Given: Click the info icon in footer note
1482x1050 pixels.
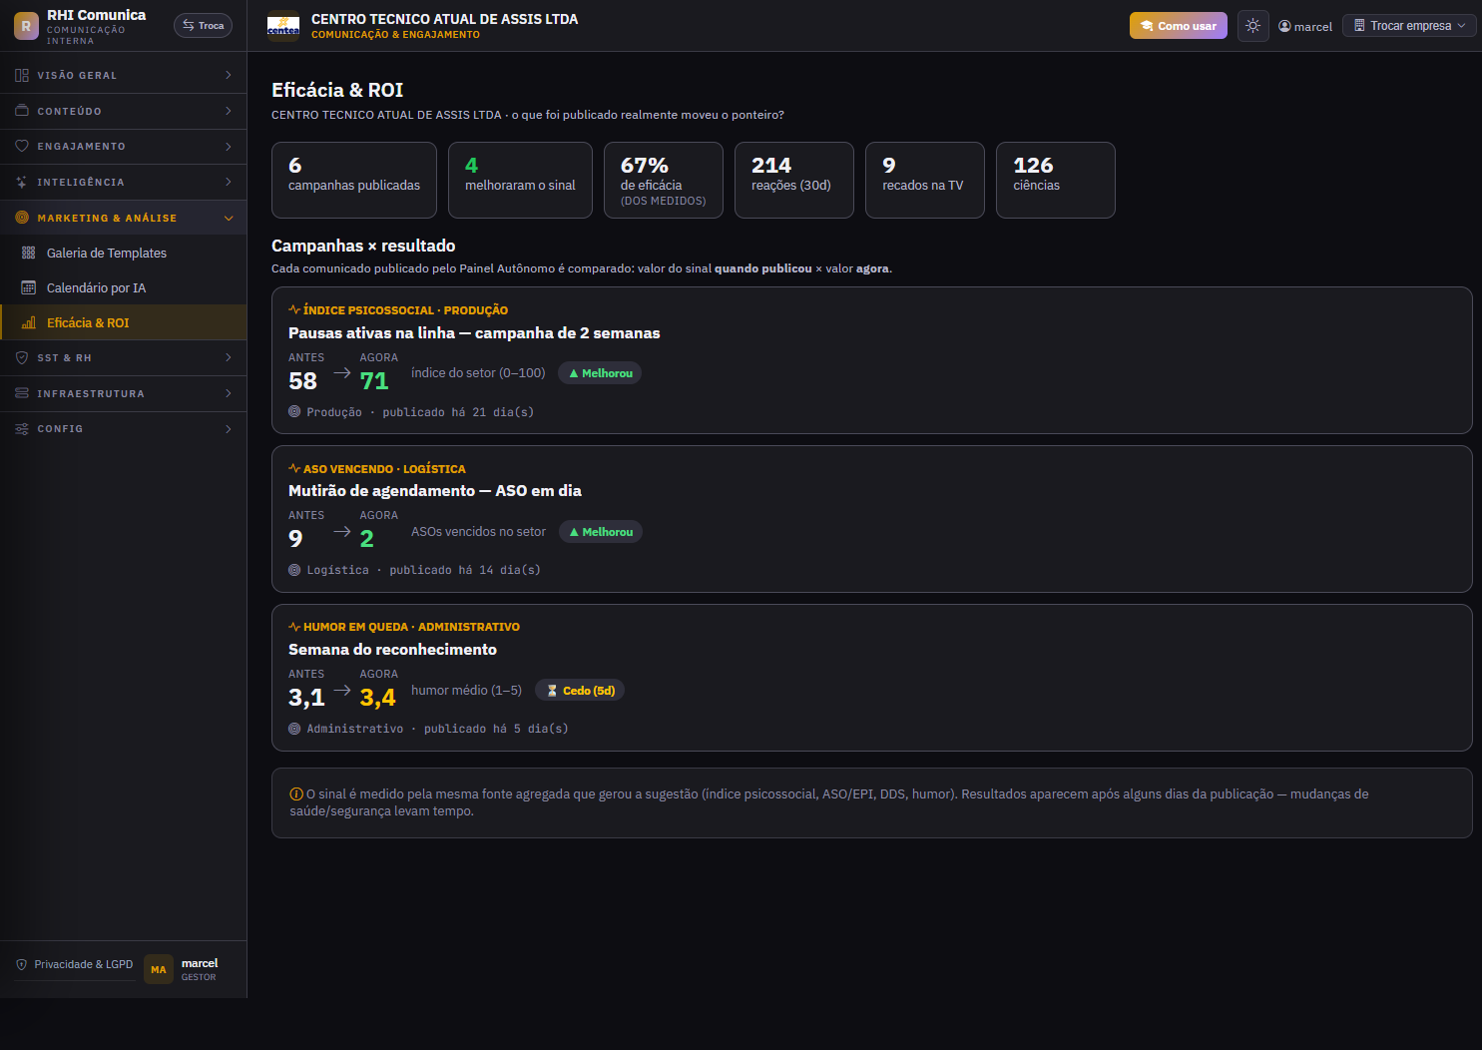Looking at the screenshot, I should tap(296, 794).
